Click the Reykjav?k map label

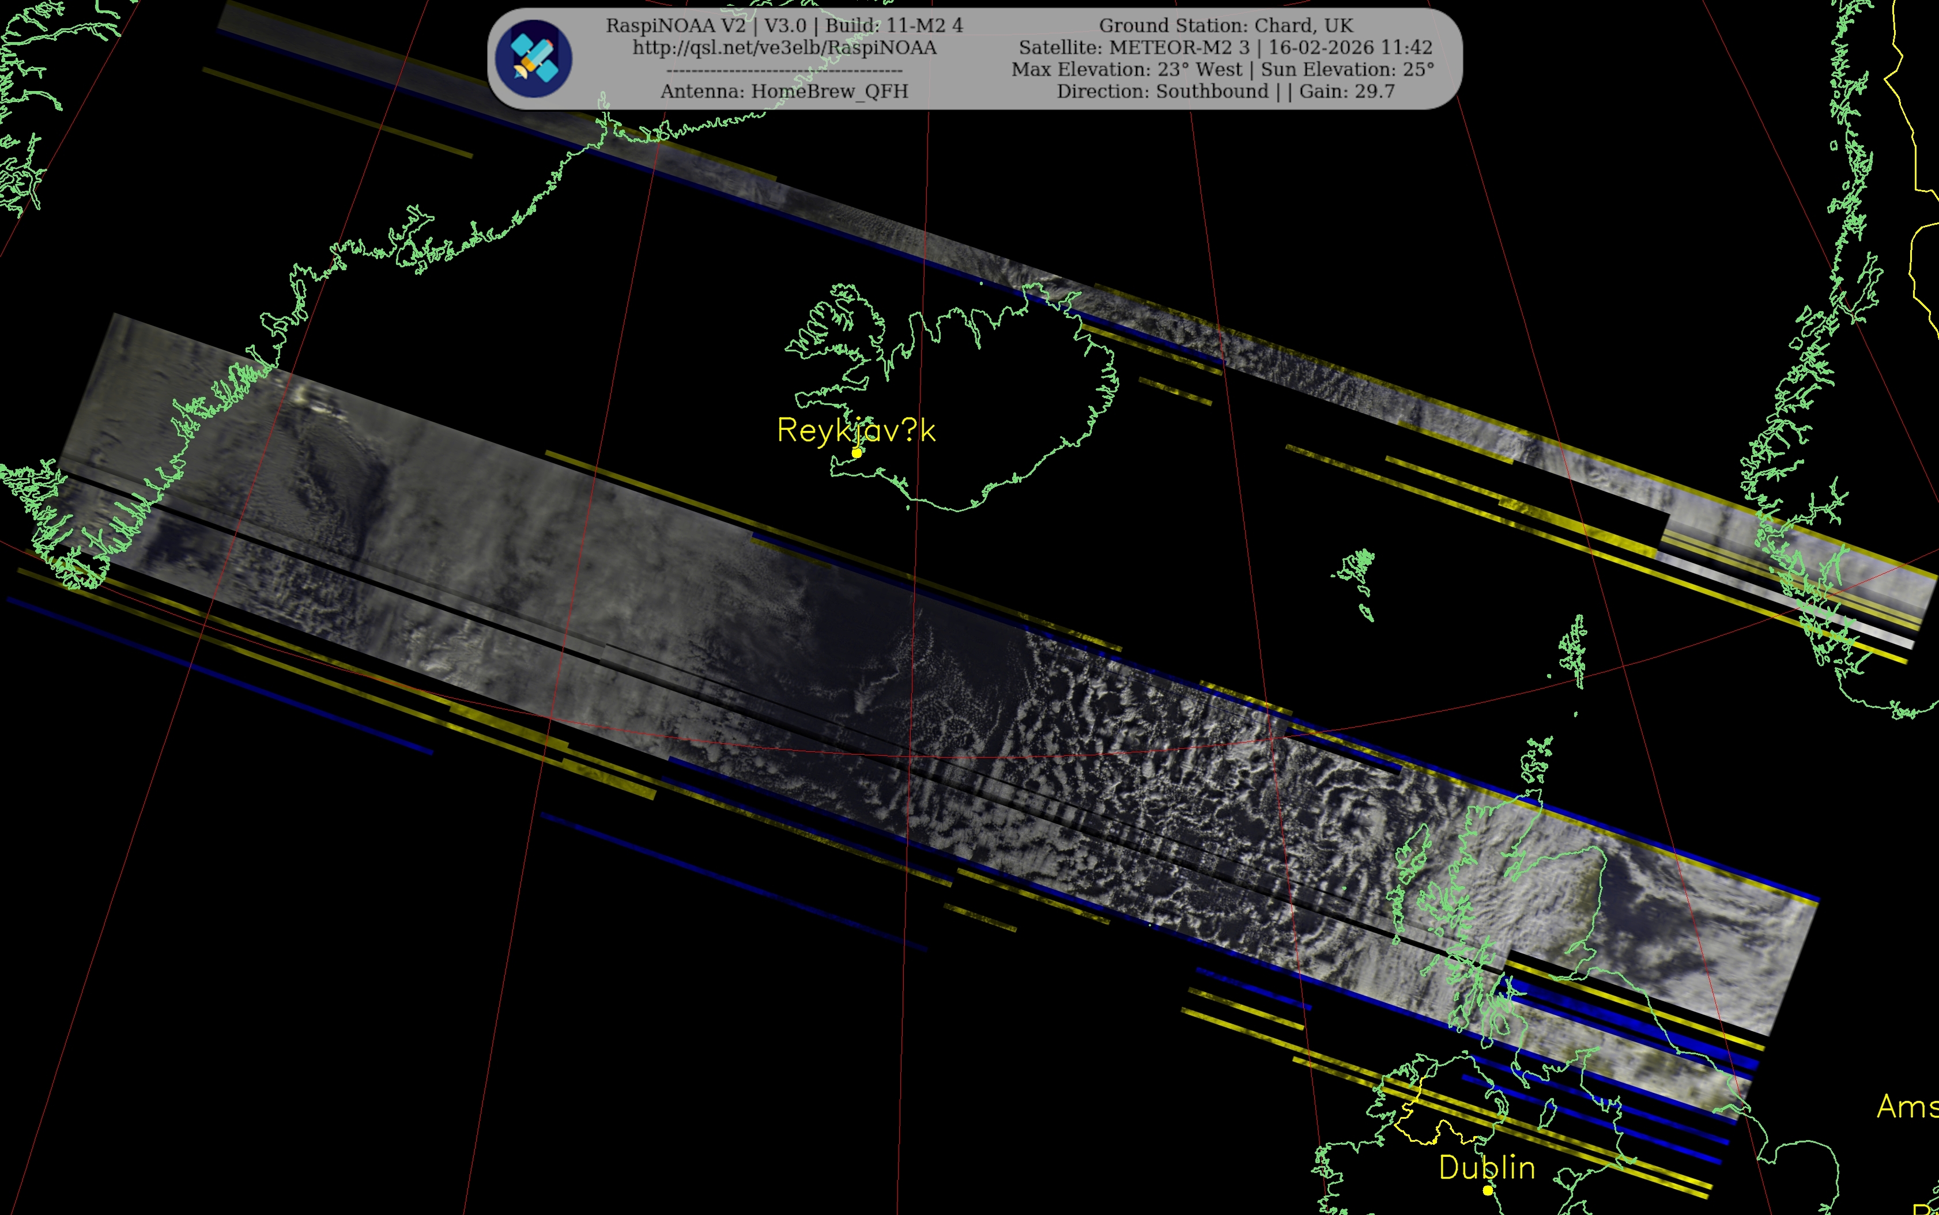pyautogui.click(x=856, y=431)
